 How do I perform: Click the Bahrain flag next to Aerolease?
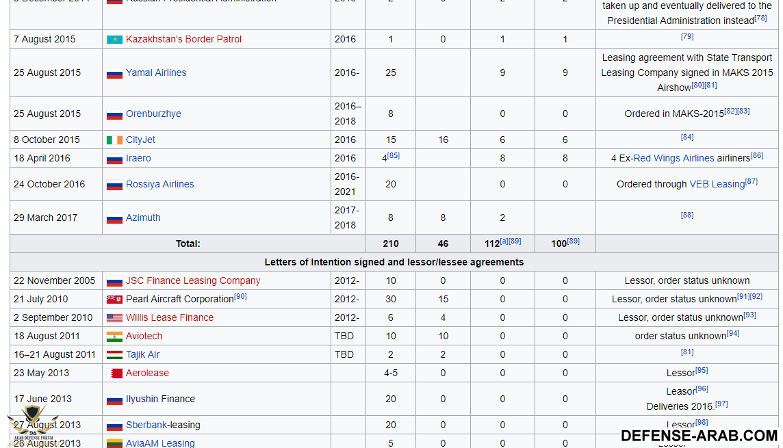pyautogui.click(x=116, y=373)
